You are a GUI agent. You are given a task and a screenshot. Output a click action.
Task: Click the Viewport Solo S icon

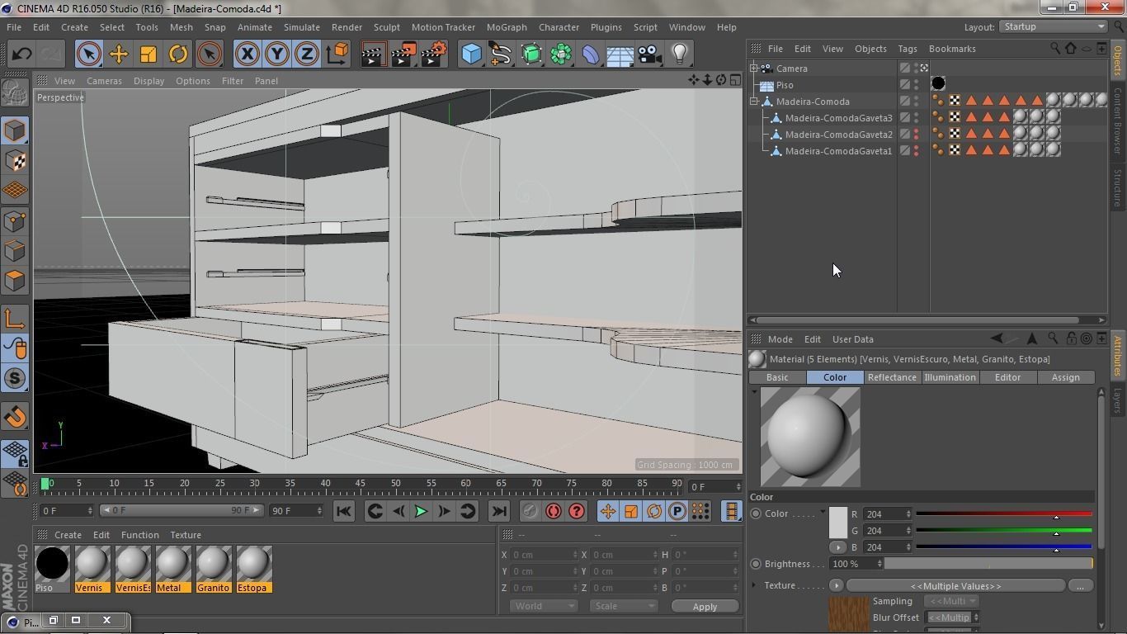click(x=14, y=379)
